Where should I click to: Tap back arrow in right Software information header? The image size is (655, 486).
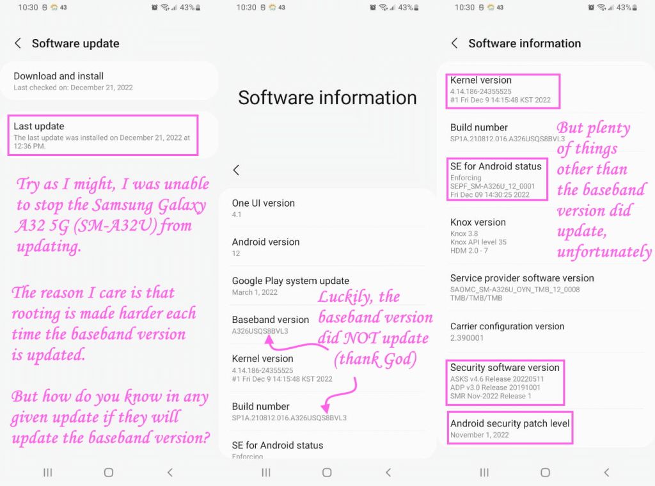click(455, 43)
